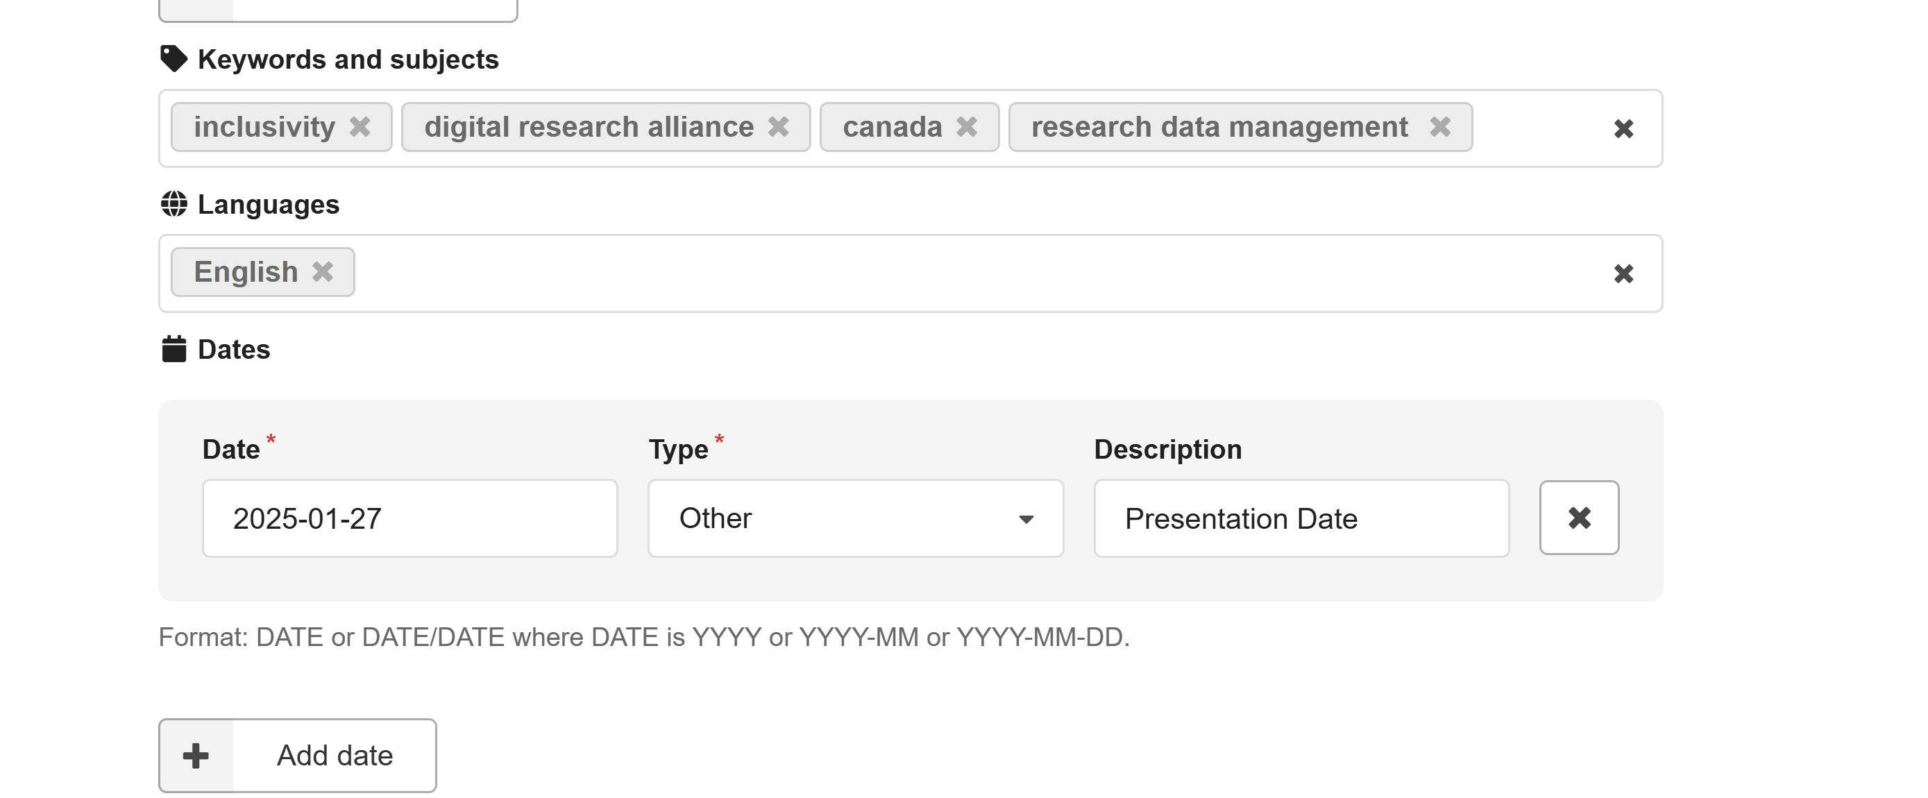This screenshot has height=798, width=1928.
Task: Click into the Date input field
Action: [x=410, y=518]
